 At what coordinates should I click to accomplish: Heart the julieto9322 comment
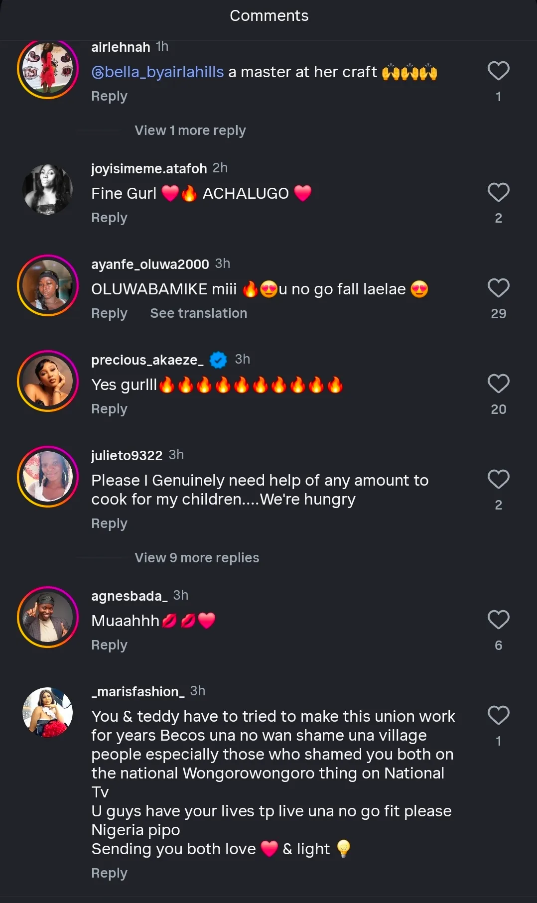pos(498,479)
